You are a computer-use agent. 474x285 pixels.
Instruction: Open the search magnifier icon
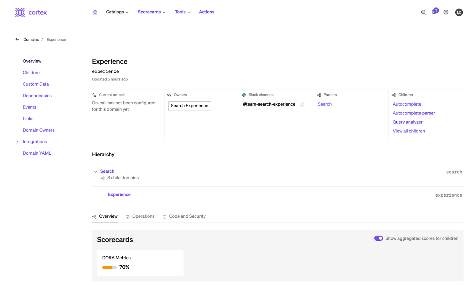click(423, 12)
